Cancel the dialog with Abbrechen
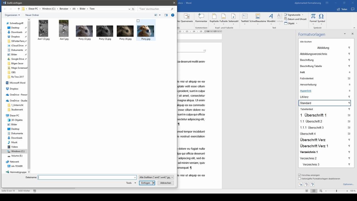This screenshot has height=201, width=357. (166, 183)
